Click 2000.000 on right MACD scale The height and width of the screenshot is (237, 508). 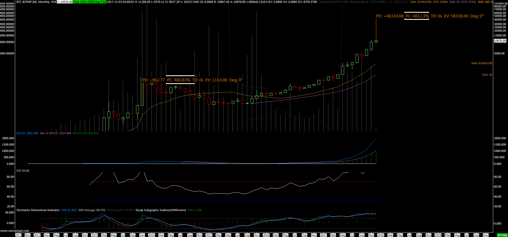(500, 138)
